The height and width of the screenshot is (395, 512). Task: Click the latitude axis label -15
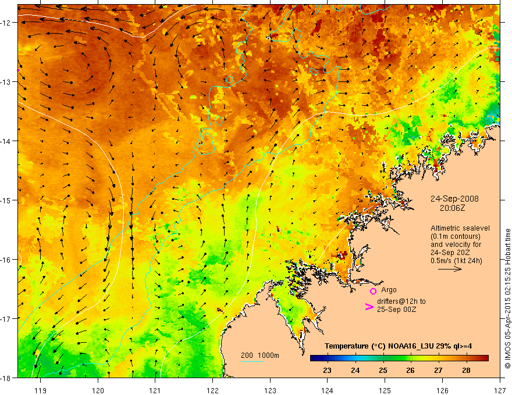click(x=6, y=200)
